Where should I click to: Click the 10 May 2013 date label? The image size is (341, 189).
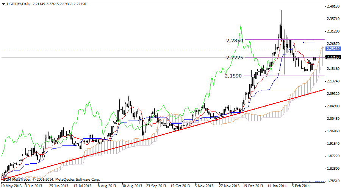pos(11,186)
